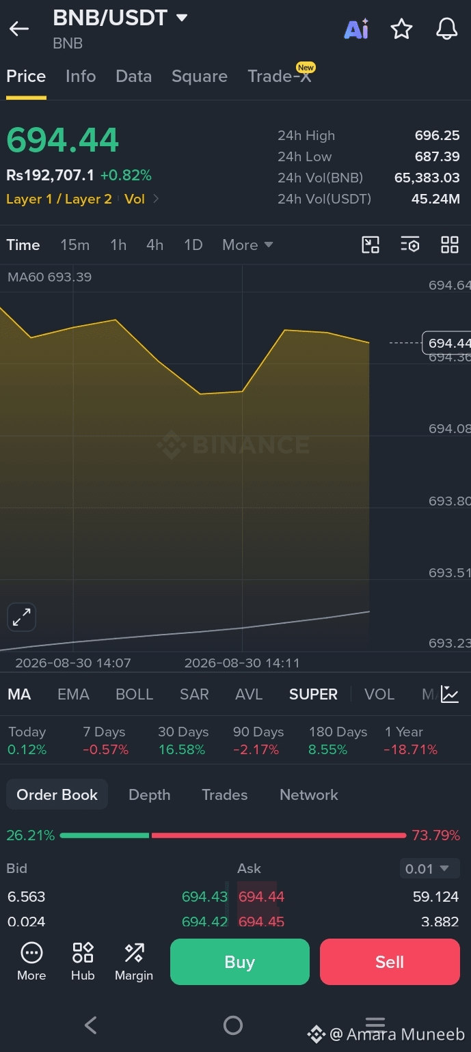
Task: Tap the back arrow icon
Action: click(x=19, y=29)
